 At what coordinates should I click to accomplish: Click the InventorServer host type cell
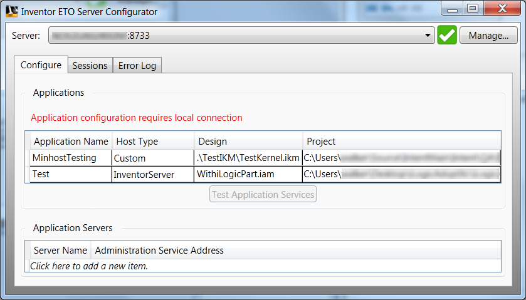tap(144, 174)
